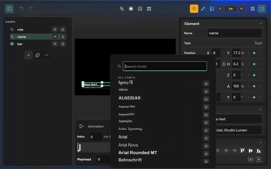Choose the Aparajita font

pyautogui.click(x=125, y=121)
